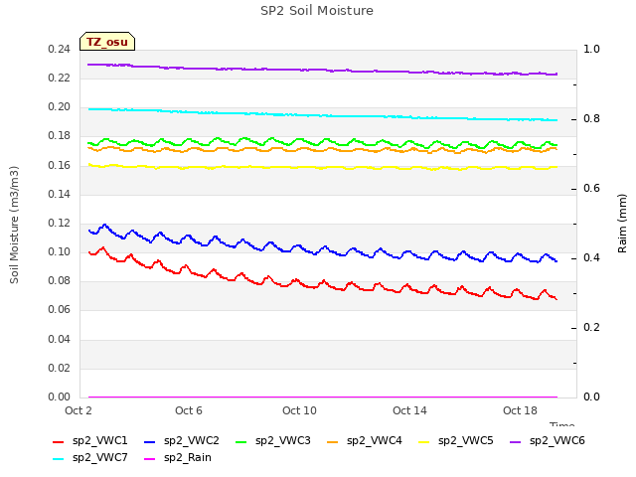Click the 0.00 left axis value
Viewport: 636px width, 477px height.
click(60, 397)
